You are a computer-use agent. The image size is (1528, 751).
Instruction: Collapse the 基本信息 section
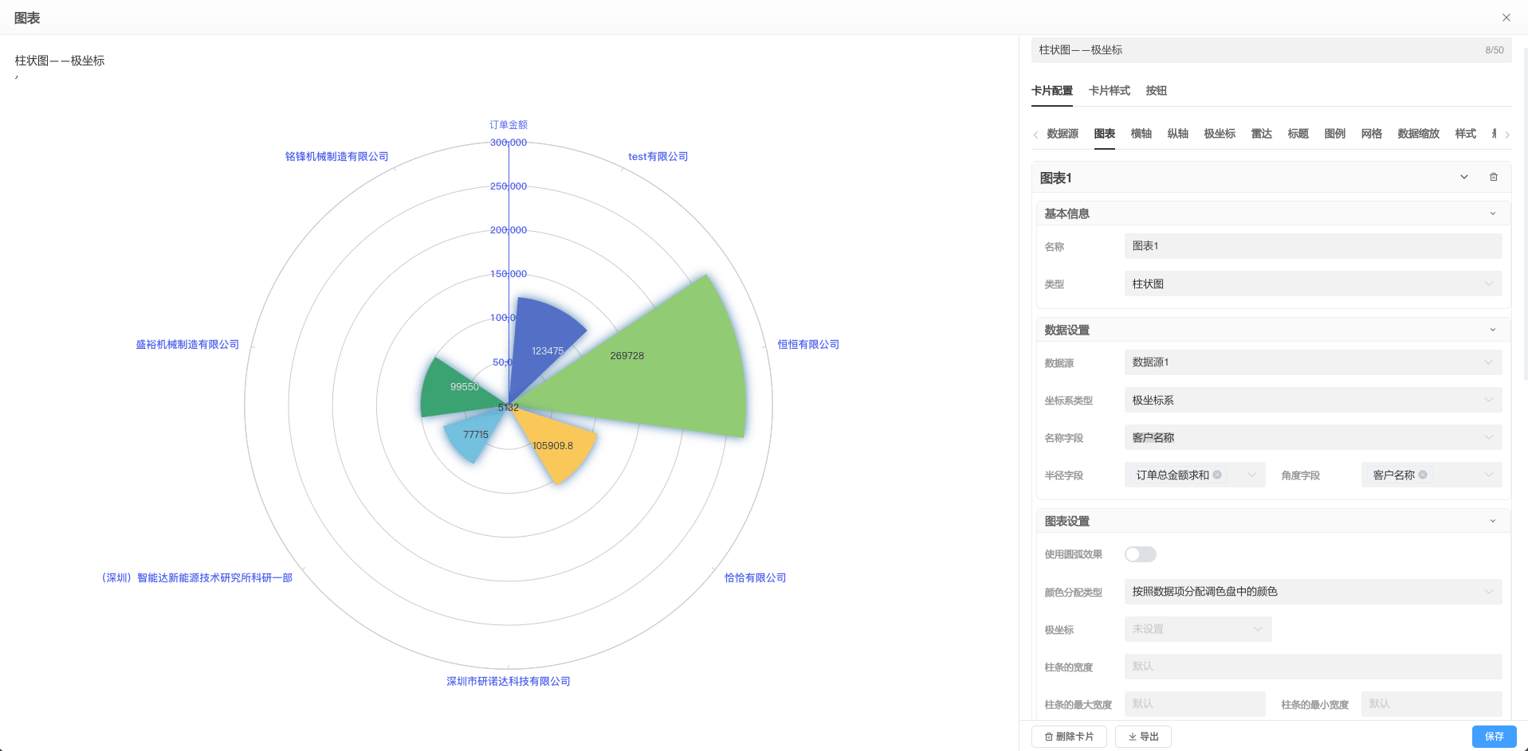point(1492,213)
